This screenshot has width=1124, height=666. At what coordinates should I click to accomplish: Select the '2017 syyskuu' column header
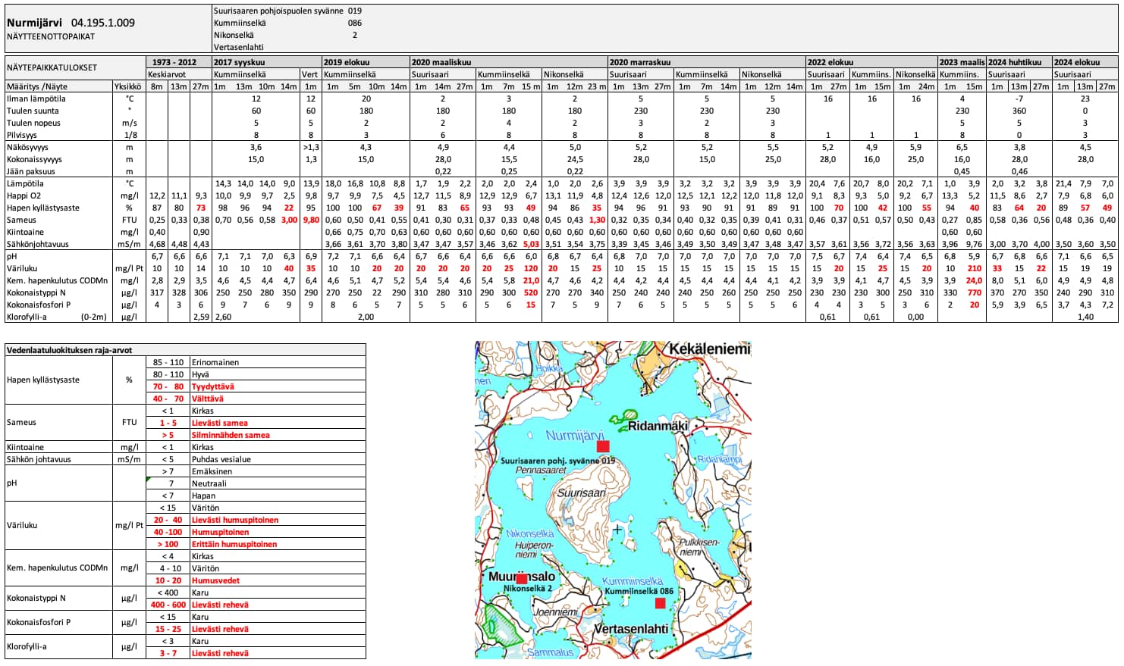click(240, 62)
